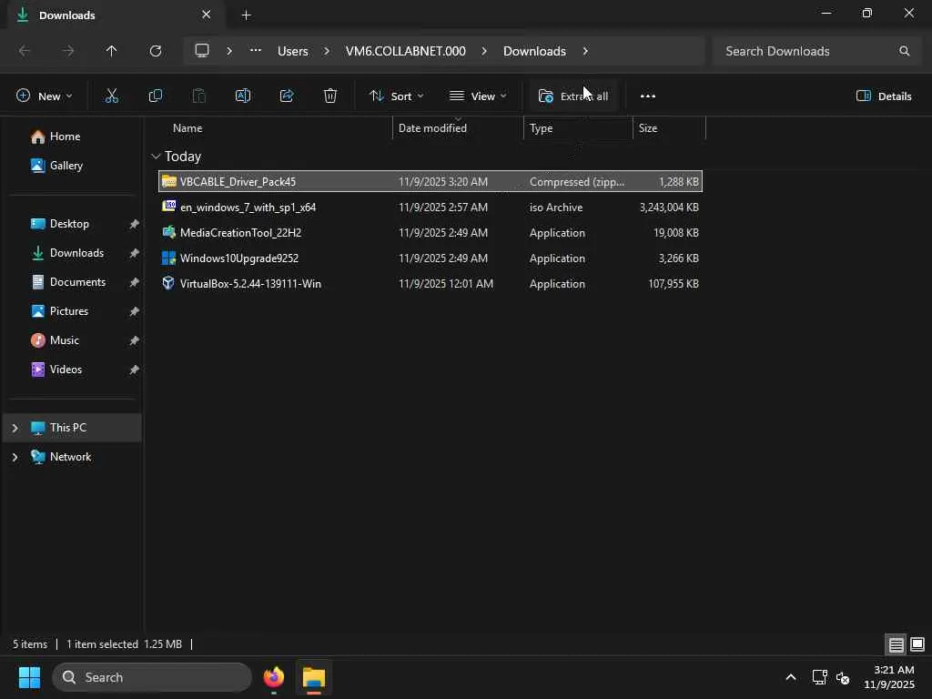Click the Windows10Upgrade9252 file icon
Screen dimensions: 932x699
(168, 258)
